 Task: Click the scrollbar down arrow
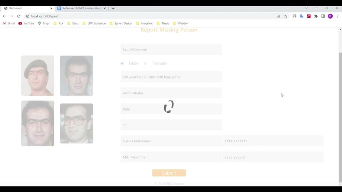pos(340,184)
